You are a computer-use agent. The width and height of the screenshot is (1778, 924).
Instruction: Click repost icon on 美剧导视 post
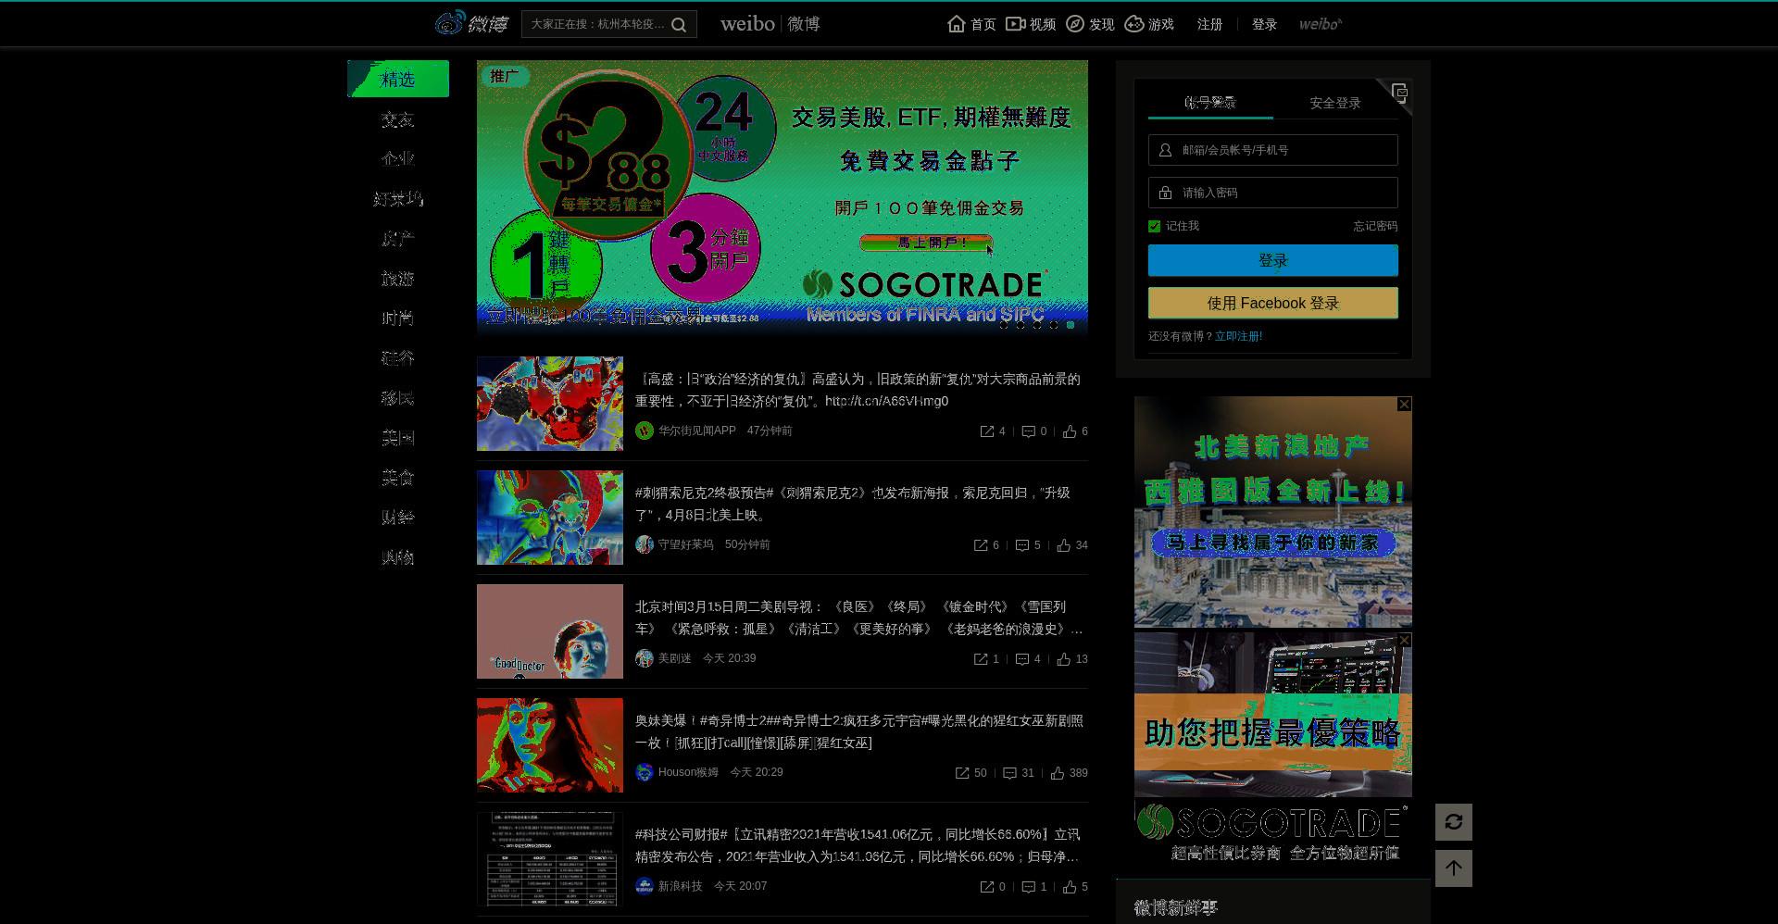point(981,659)
